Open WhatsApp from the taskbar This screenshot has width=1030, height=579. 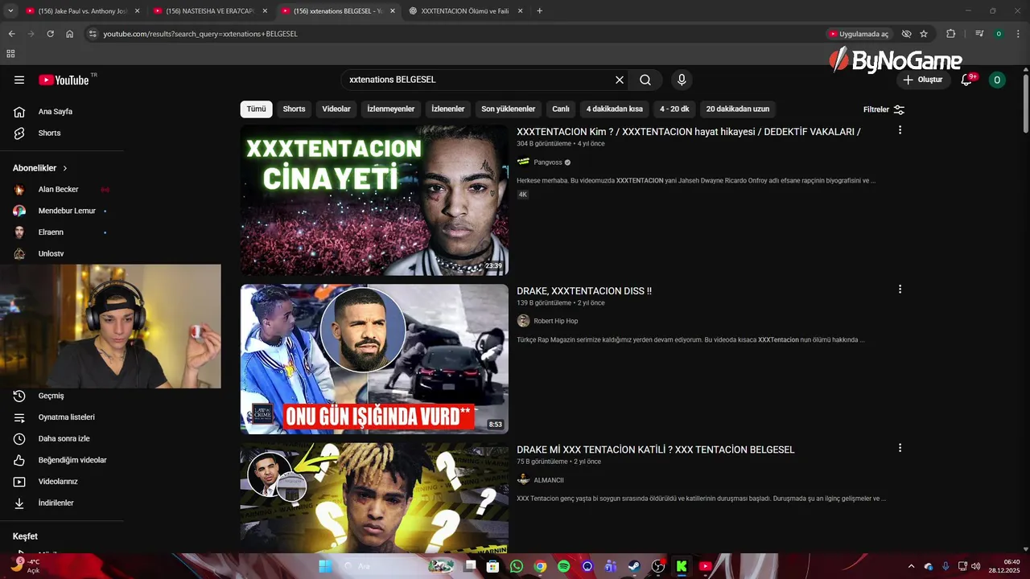(517, 566)
